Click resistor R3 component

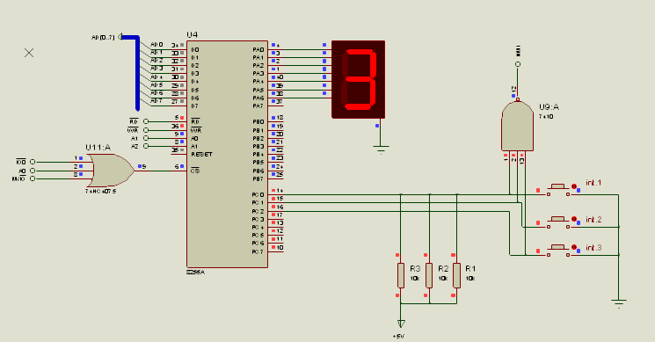(x=401, y=275)
